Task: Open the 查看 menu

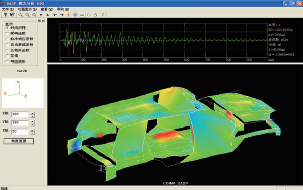Action: pos(47,9)
